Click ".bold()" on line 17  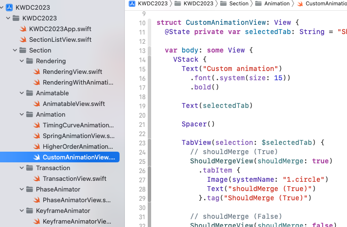click(x=205, y=87)
